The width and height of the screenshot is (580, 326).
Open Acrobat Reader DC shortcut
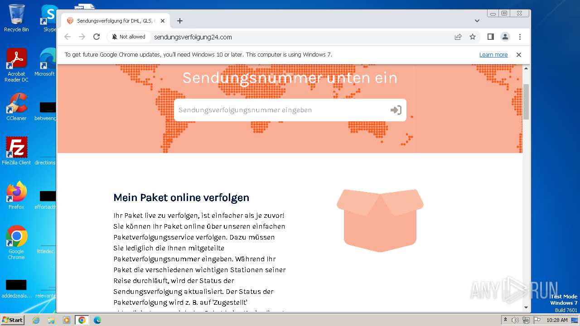(16, 66)
